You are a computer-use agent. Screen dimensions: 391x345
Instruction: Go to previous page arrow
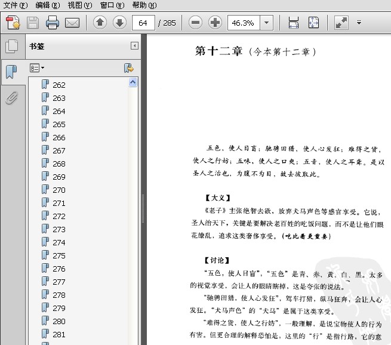[x=100, y=23]
